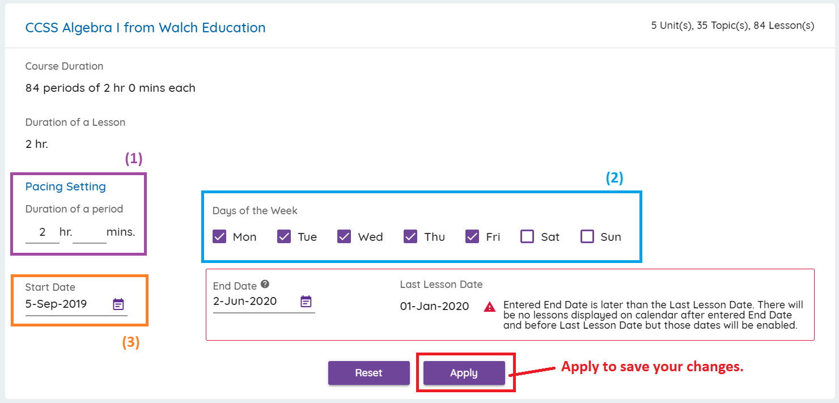Click the 'Last Lesson Date' label
Image resolution: width=839 pixels, height=403 pixels.
[x=442, y=285]
